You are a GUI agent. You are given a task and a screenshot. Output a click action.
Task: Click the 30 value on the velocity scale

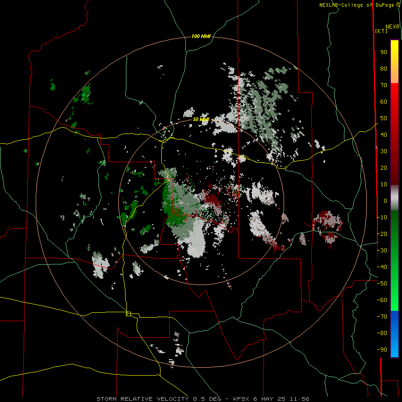pyautogui.click(x=384, y=151)
